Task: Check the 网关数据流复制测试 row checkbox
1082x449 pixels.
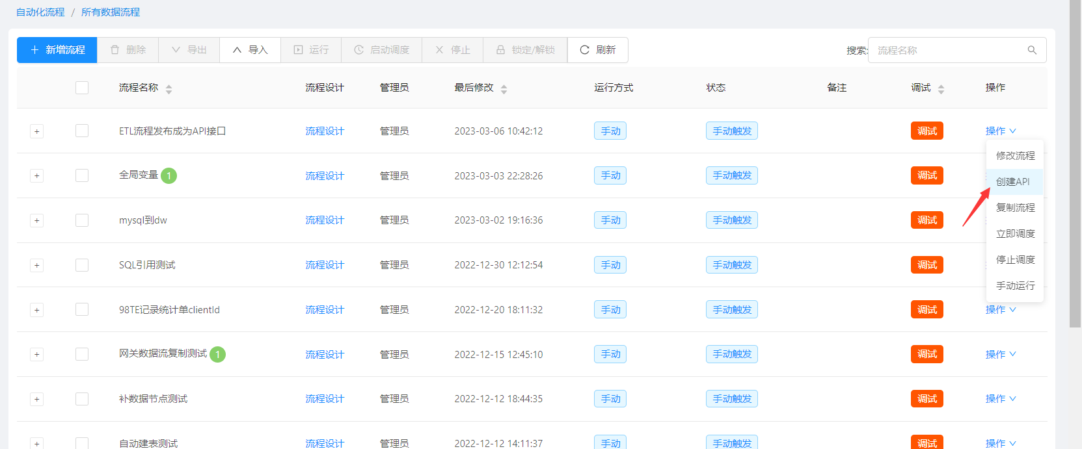Action: click(82, 354)
